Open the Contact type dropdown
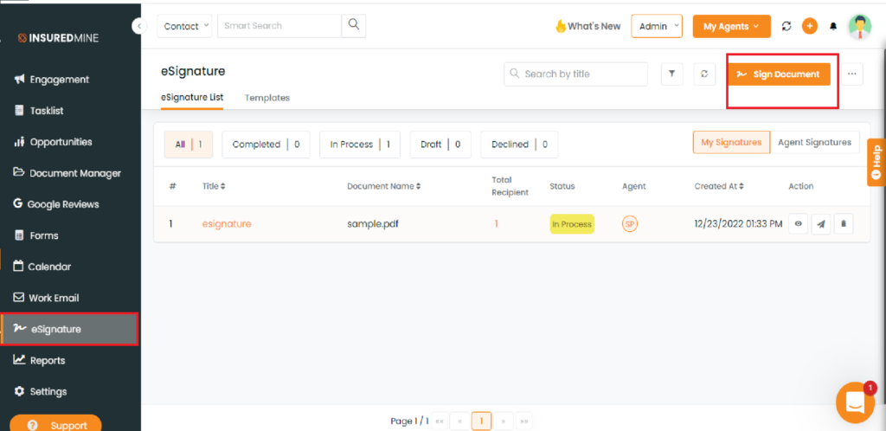886x431 pixels. [x=184, y=26]
